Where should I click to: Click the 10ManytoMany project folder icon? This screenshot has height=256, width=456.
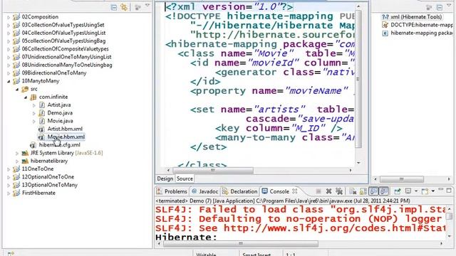[16, 81]
